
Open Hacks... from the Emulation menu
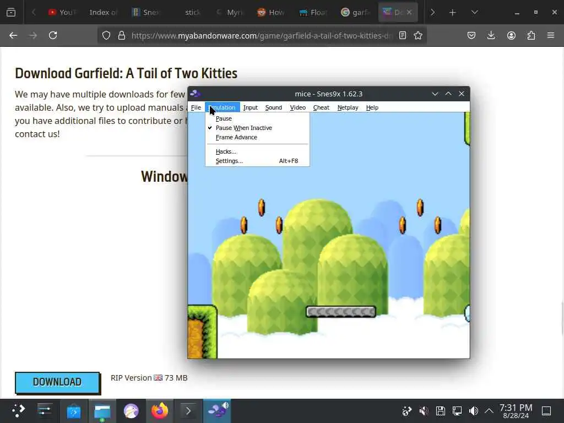click(x=258, y=151)
